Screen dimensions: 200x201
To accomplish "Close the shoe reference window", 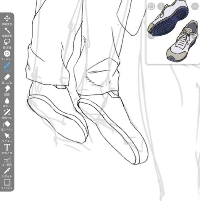I will [194, 6].
